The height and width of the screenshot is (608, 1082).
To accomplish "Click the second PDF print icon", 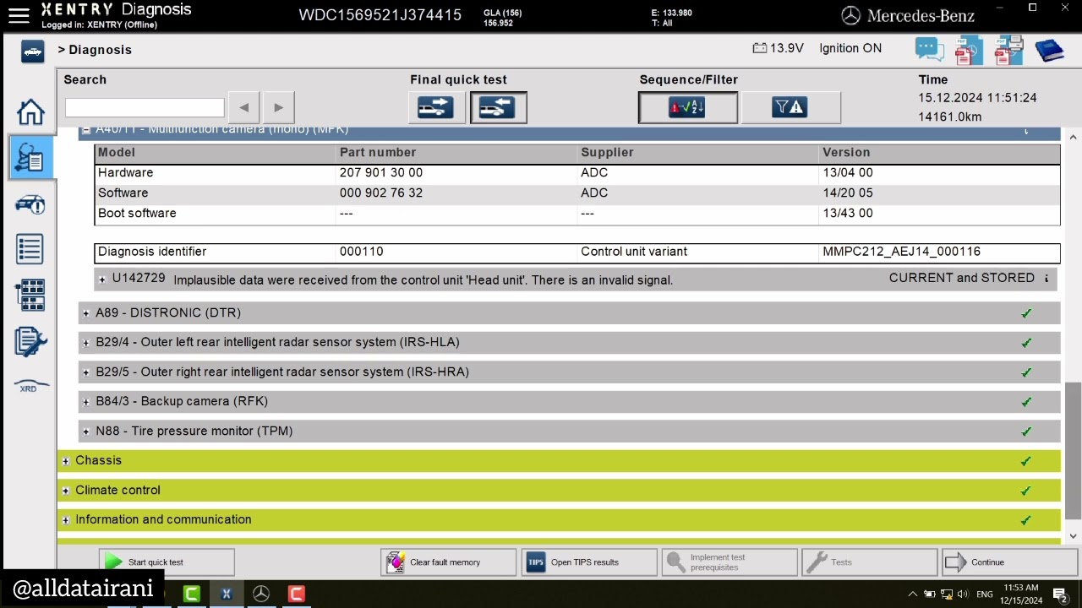I will 1009,50.
